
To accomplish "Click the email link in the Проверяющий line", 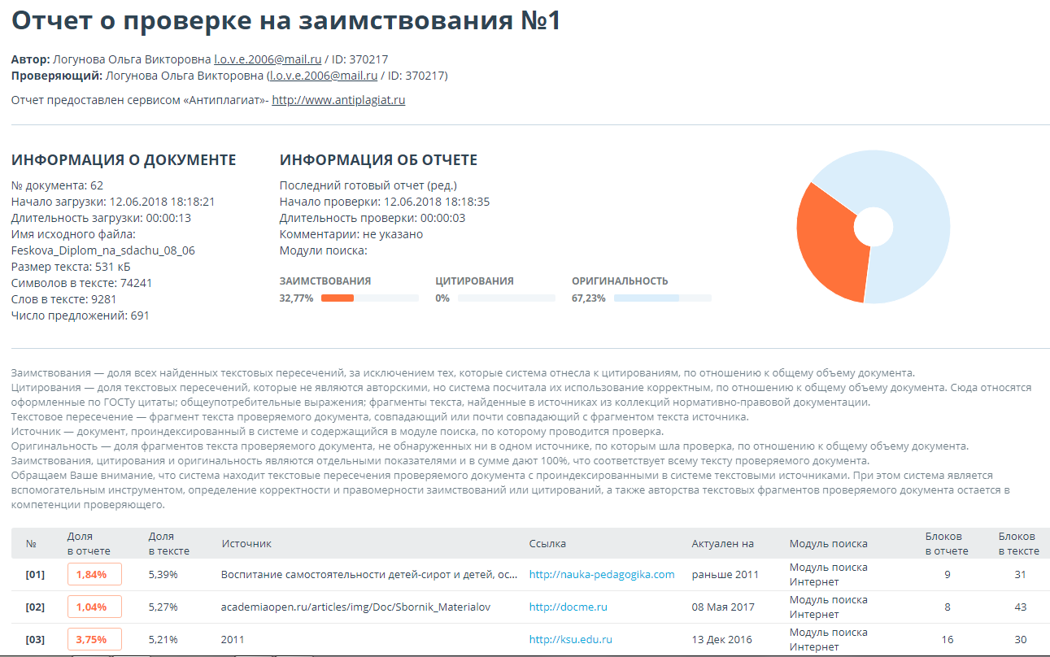I will (323, 76).
